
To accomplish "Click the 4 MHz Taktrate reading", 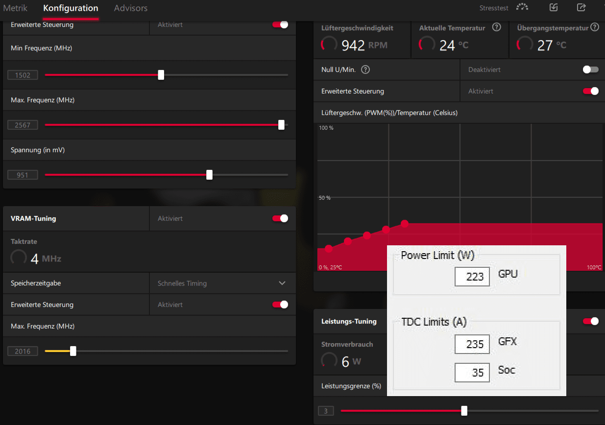I will [x=46, y=259].
